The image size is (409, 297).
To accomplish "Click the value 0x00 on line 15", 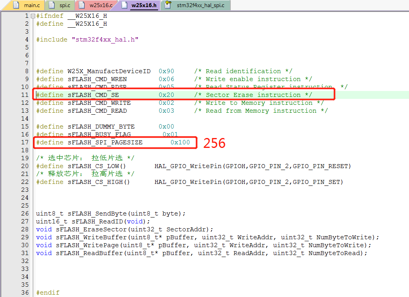I will [x=166, y=127].
